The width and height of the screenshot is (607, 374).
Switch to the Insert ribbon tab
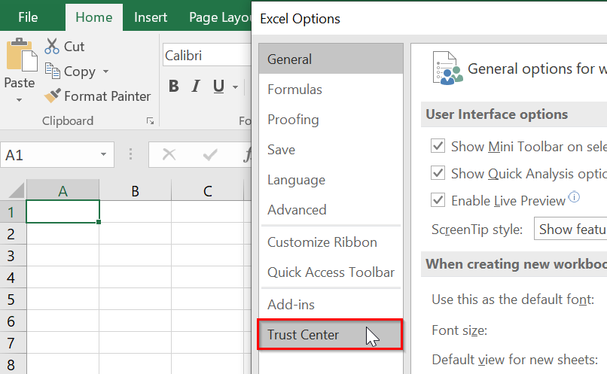point(151,17)
